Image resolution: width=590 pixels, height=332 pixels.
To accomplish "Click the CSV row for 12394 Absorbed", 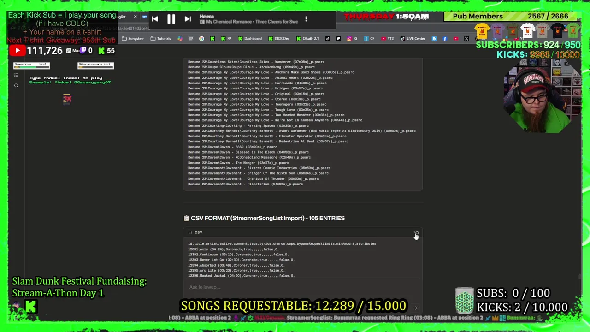I will point(236,265).
